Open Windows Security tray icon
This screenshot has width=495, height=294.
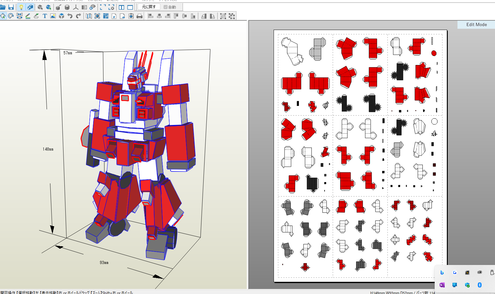click(467, 285)
